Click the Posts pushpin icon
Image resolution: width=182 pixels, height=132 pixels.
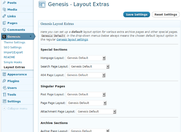tap(4, 2)
